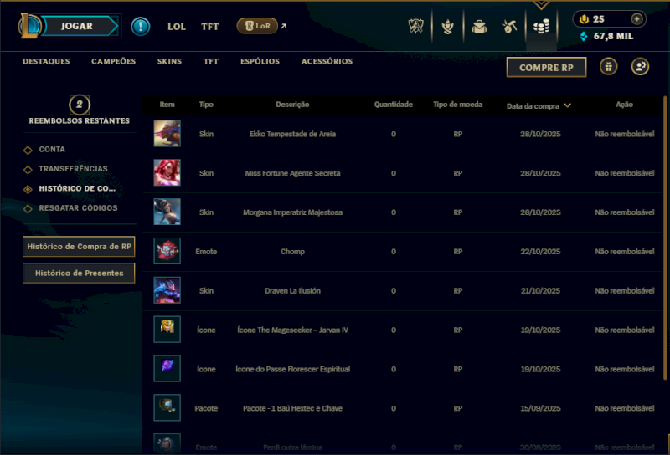Open Histórico de Compra de RP
The image size is (670, 455).
click(x=79, y=246)
